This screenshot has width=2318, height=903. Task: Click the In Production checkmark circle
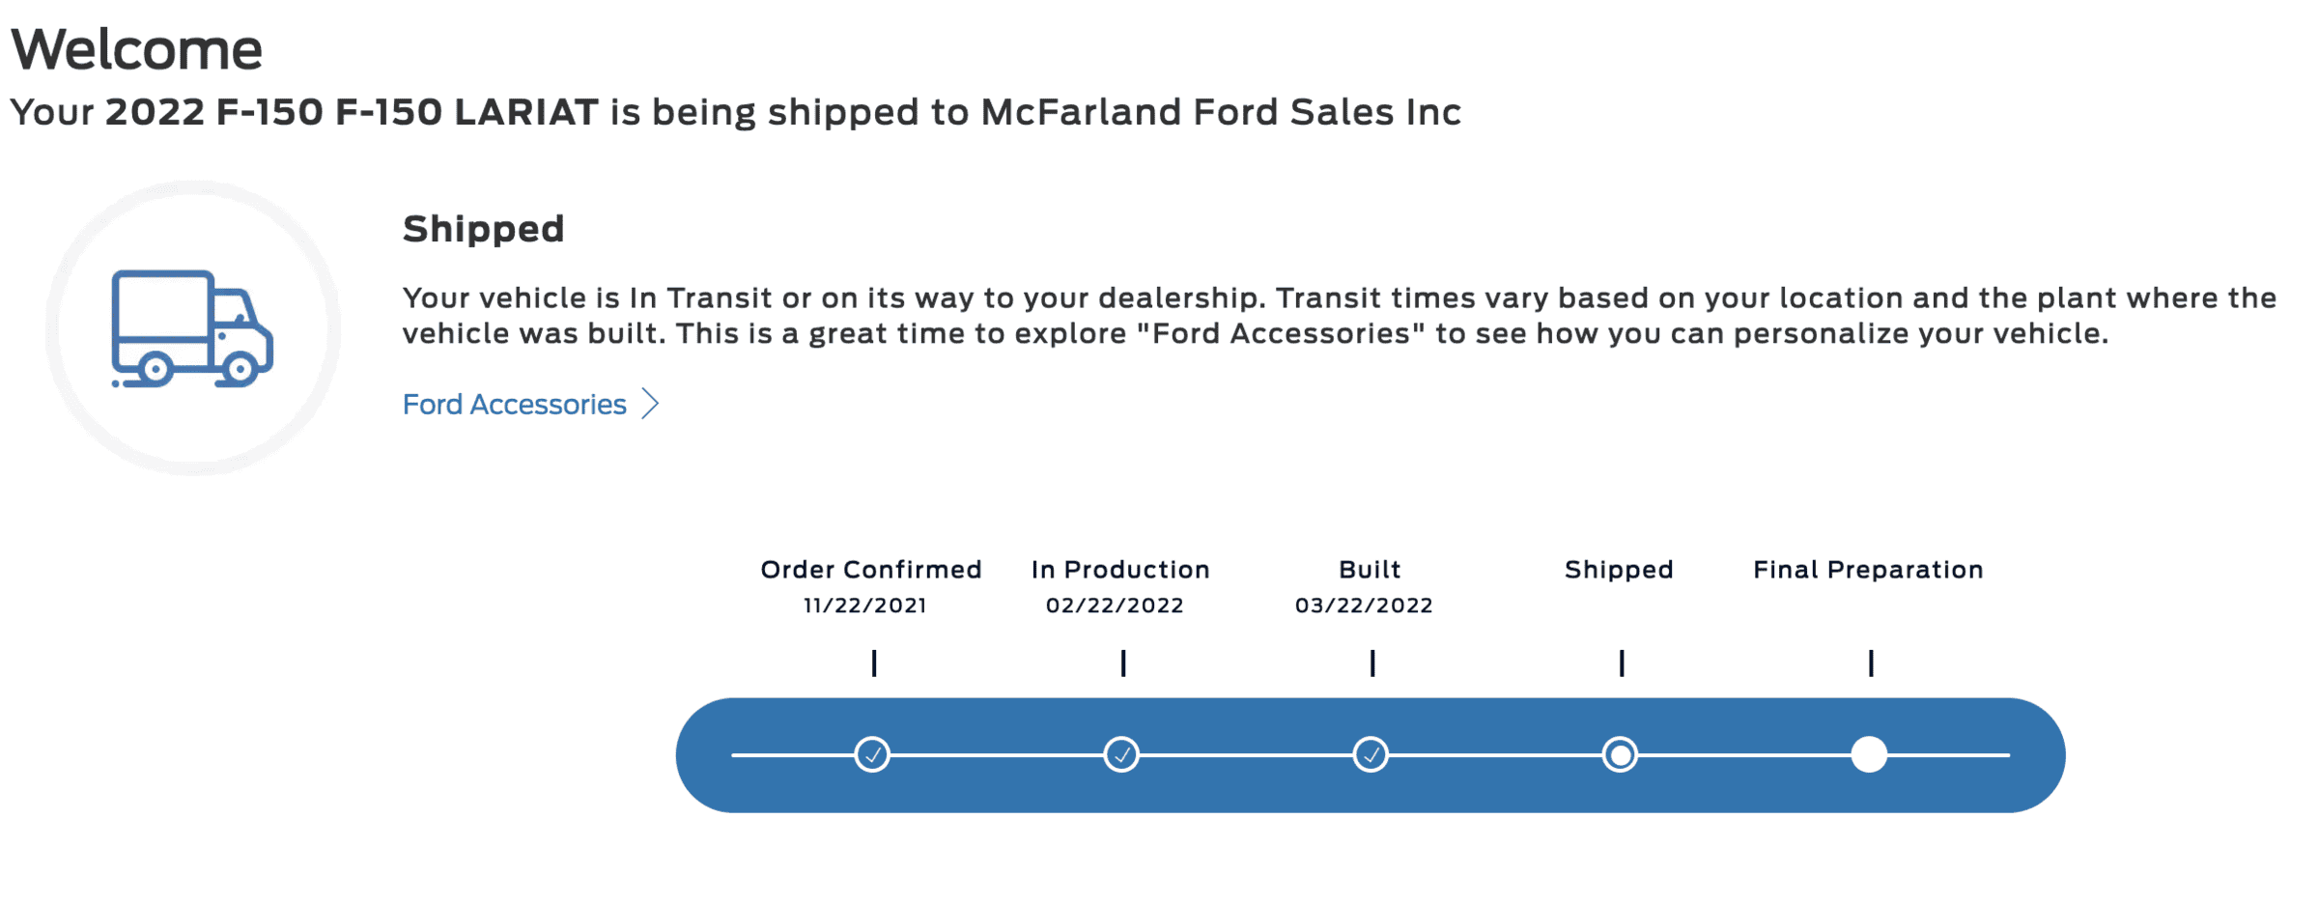pyautogui.click(x=1121, y=754)
